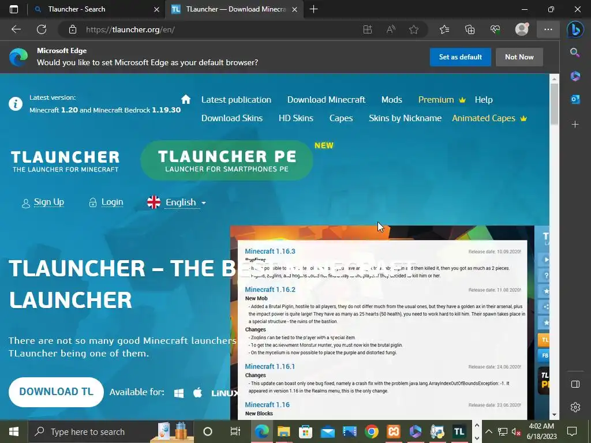Open Skins by Nickname page
This screenshot has width=591, height=443.
pyautogui.click(x=405, y=118)
